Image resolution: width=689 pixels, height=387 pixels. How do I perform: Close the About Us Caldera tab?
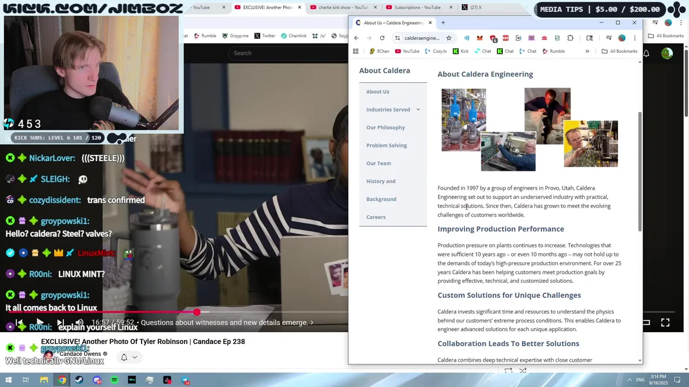click(430, 23)
